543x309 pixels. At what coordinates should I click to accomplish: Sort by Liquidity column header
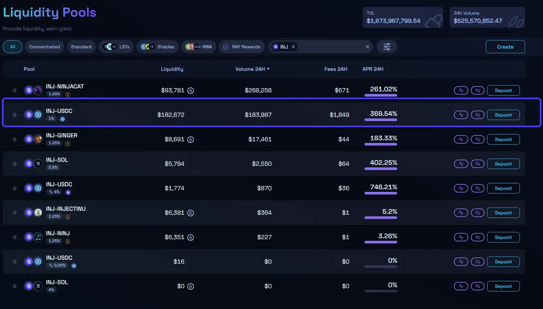172,69
